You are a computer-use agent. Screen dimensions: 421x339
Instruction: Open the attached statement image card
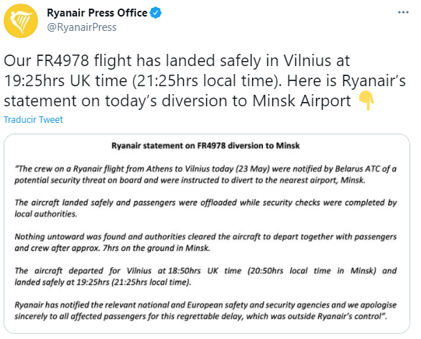[207, 234]
